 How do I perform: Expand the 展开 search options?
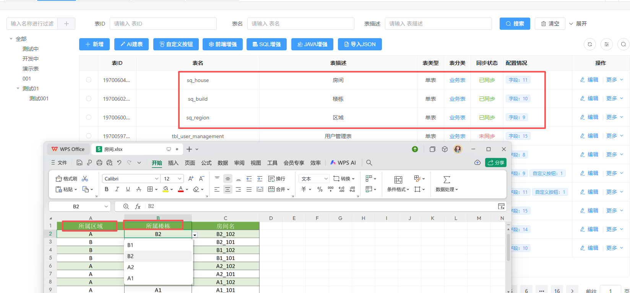578,24
